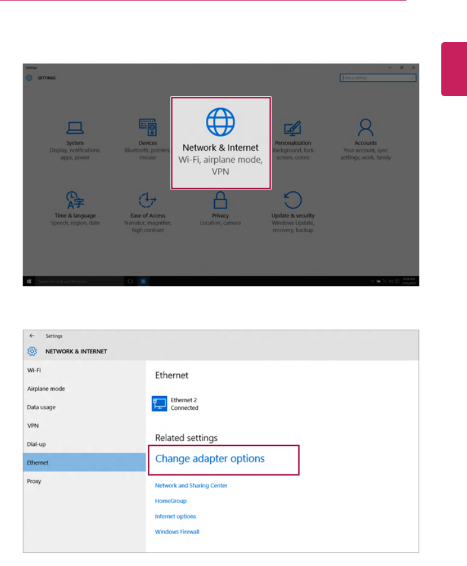Click the back arrow in Network & Internet window
Image resolution: width=467 pixels, height=566 pixels.
point(32,336)
